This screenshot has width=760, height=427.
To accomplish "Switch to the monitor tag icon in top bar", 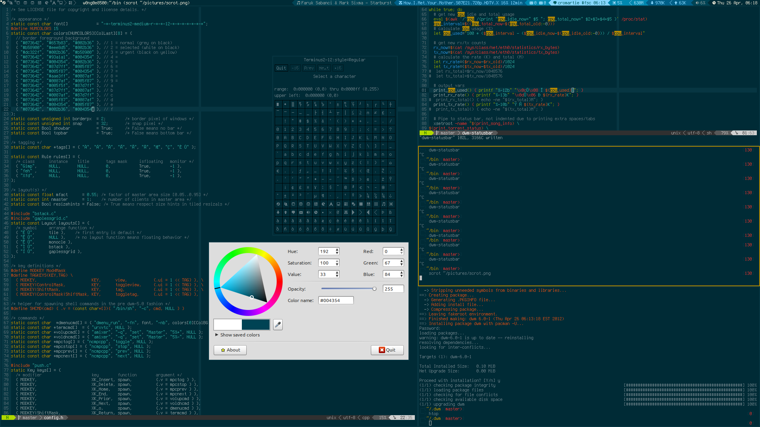I will [x=61, y=3].
